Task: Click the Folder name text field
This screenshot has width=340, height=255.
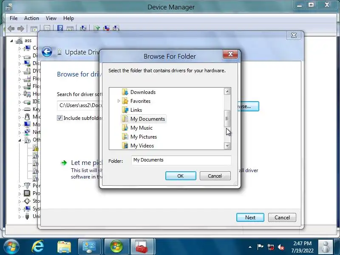Action: [x=181, y=160]
